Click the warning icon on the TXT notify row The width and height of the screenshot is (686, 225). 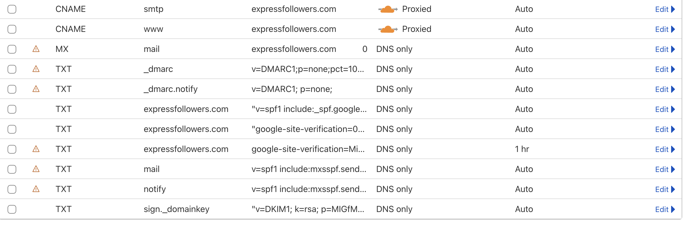tap(36, 189)
